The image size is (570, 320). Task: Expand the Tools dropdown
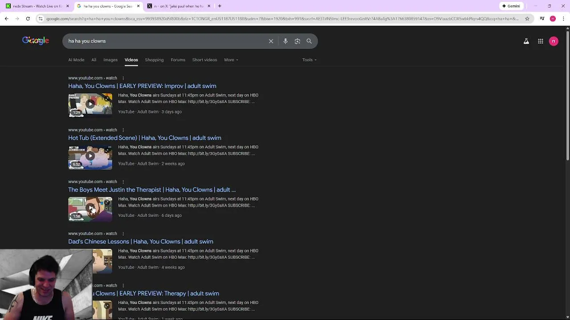pyautogui.click(x=309, y=60)
